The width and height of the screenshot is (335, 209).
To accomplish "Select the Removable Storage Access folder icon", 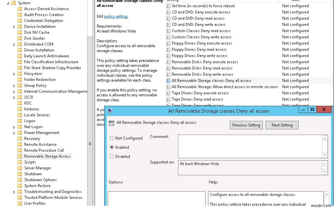I will coord(20,156).
